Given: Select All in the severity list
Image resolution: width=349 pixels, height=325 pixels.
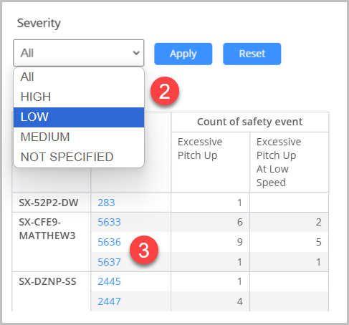Looking at the screenshot, I should coord(79,77).
